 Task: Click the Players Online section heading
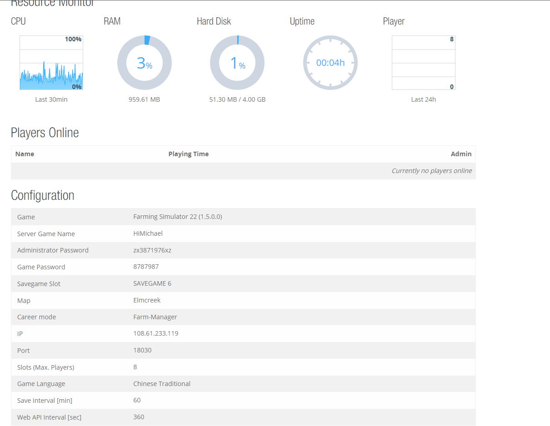(x=45, y=133)
